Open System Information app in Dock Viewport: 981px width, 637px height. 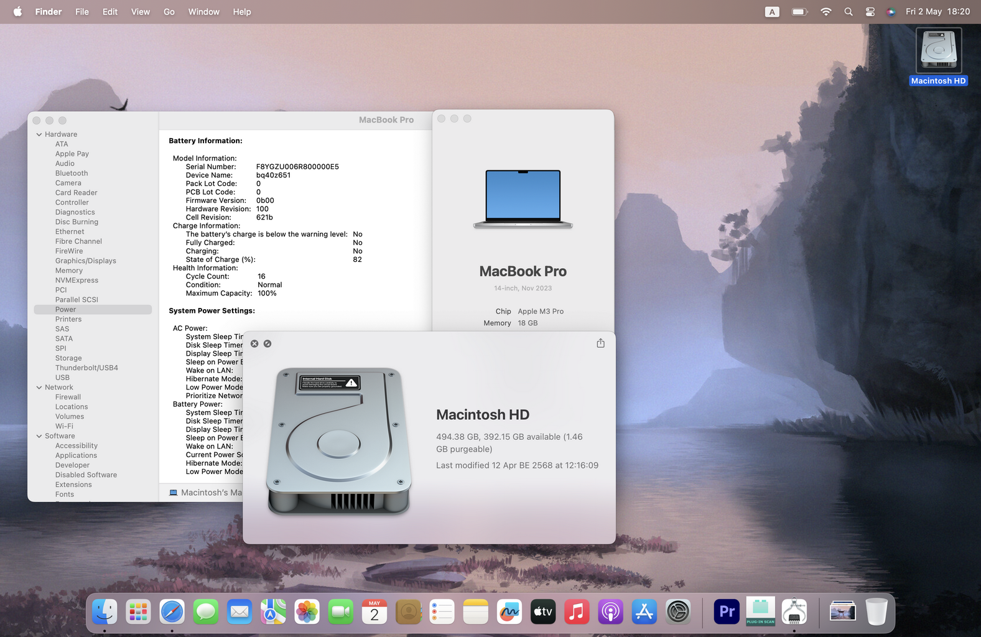click(794, 612)
